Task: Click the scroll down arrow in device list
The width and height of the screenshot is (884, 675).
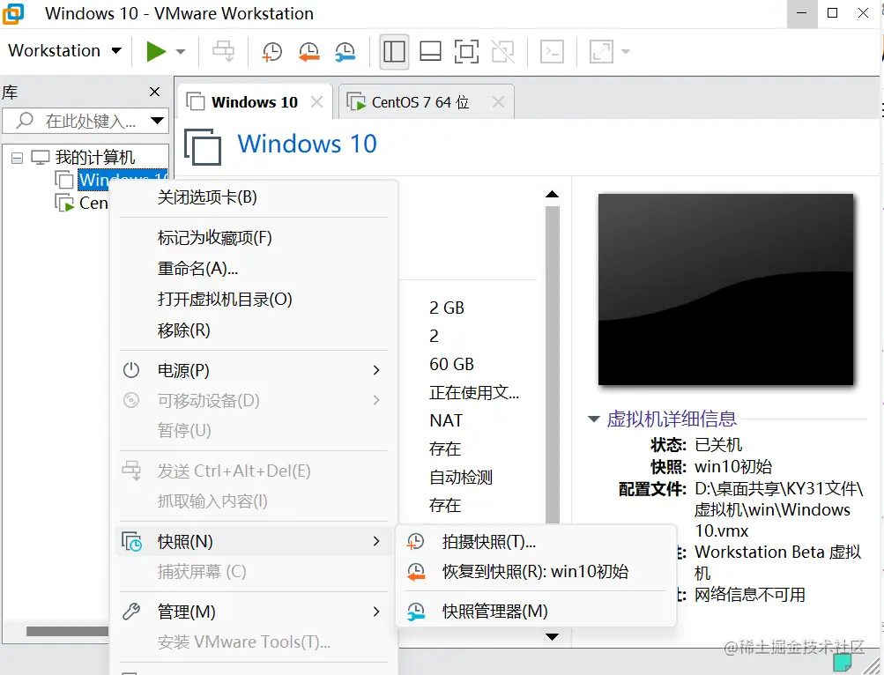Action: coord(552,636)
